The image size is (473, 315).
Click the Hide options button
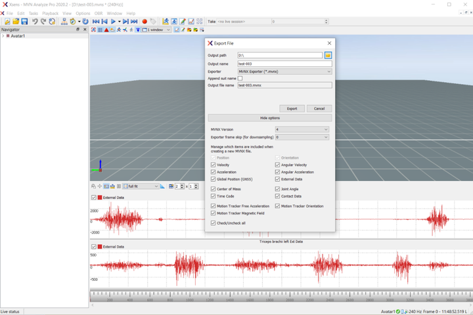(269, 118)
